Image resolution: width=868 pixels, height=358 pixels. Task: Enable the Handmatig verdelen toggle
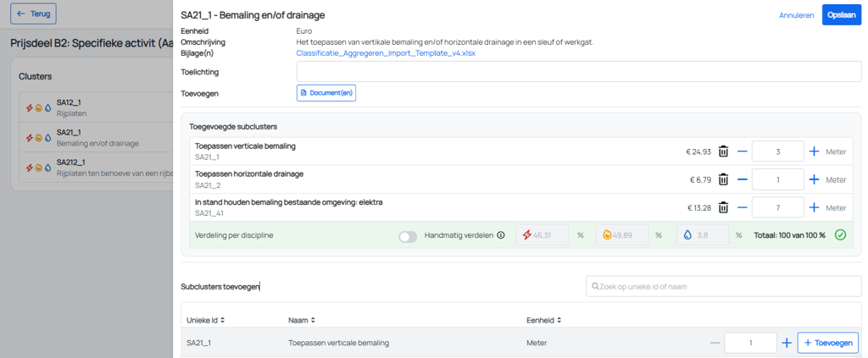(408, 236)
